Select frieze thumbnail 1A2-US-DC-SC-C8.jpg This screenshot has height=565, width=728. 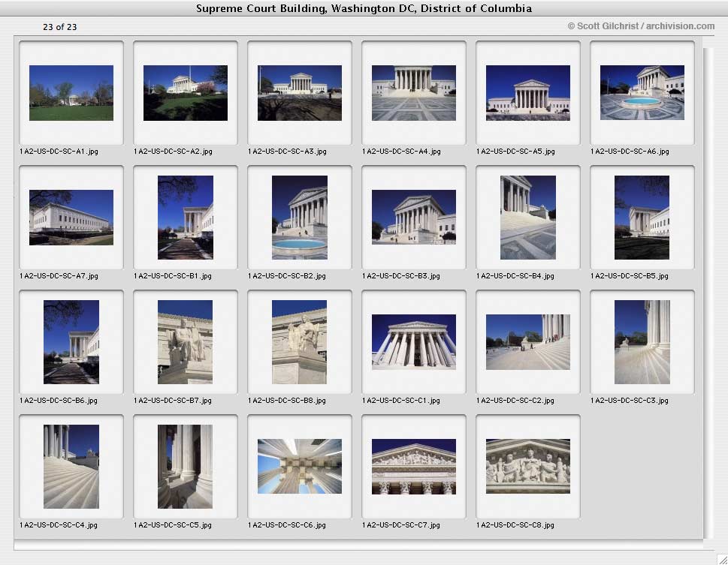(x=528, y=466)
